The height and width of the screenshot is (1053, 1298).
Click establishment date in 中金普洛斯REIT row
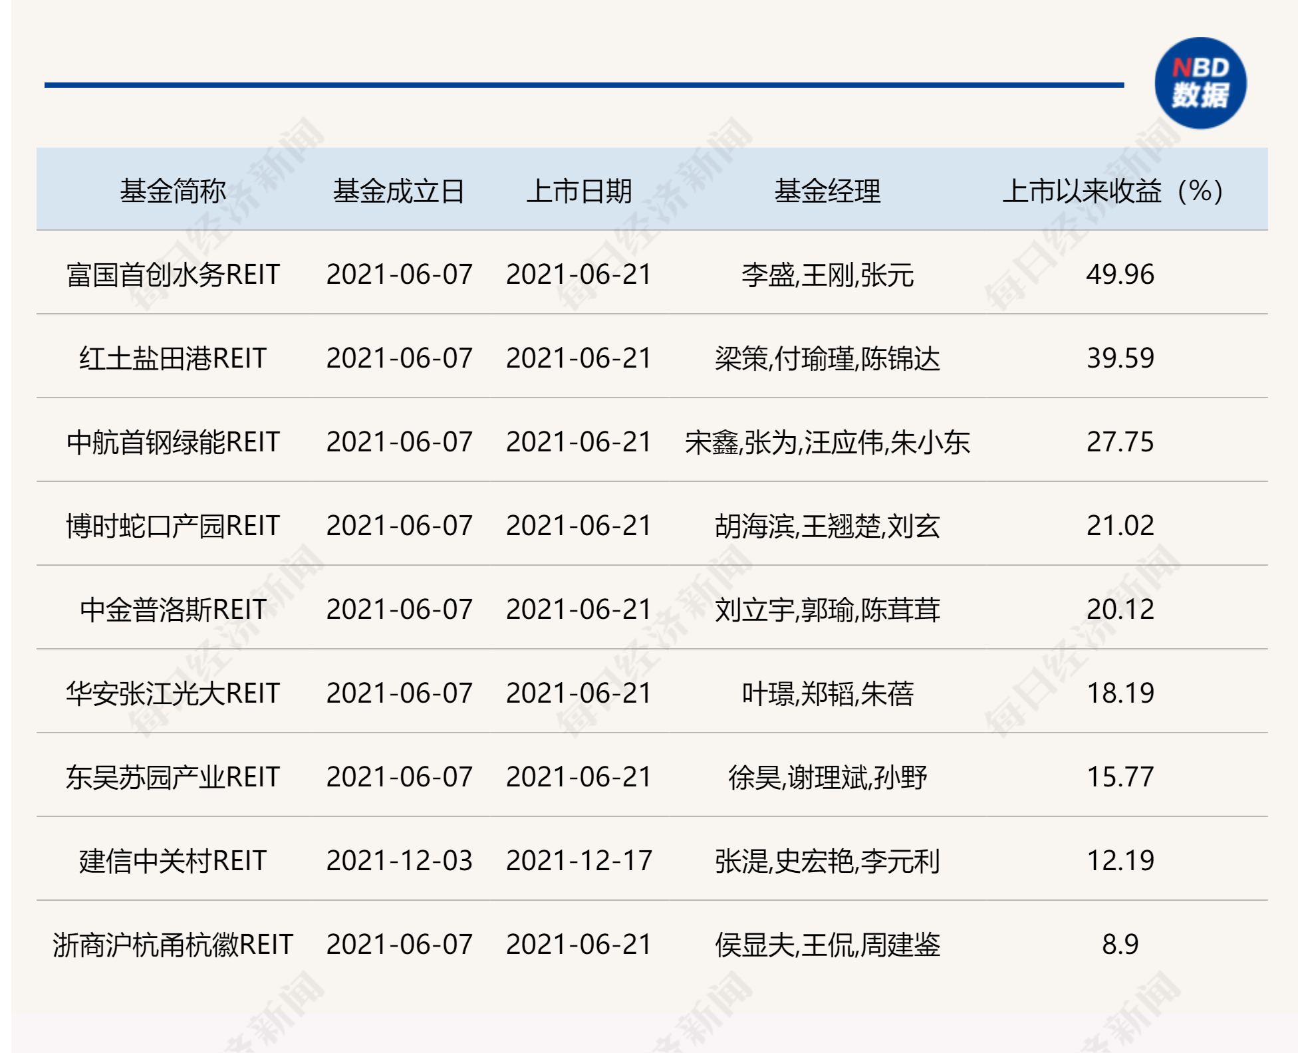(399, 610)
